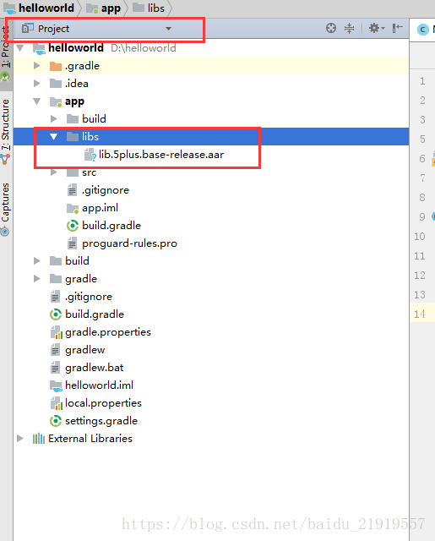Select gradlew.bat file icon
This screenshot has height=541, width=435.
click(x=55, y=368)
